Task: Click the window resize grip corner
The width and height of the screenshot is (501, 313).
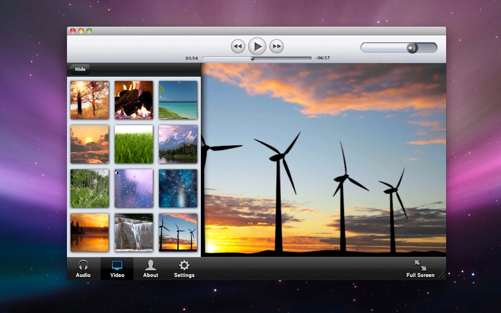Action: click(441, 275)
